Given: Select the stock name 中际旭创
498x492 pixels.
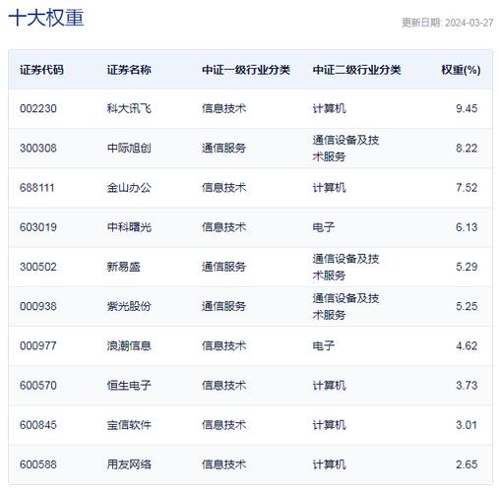Looking at the screenshot, I should click(129, 148).
